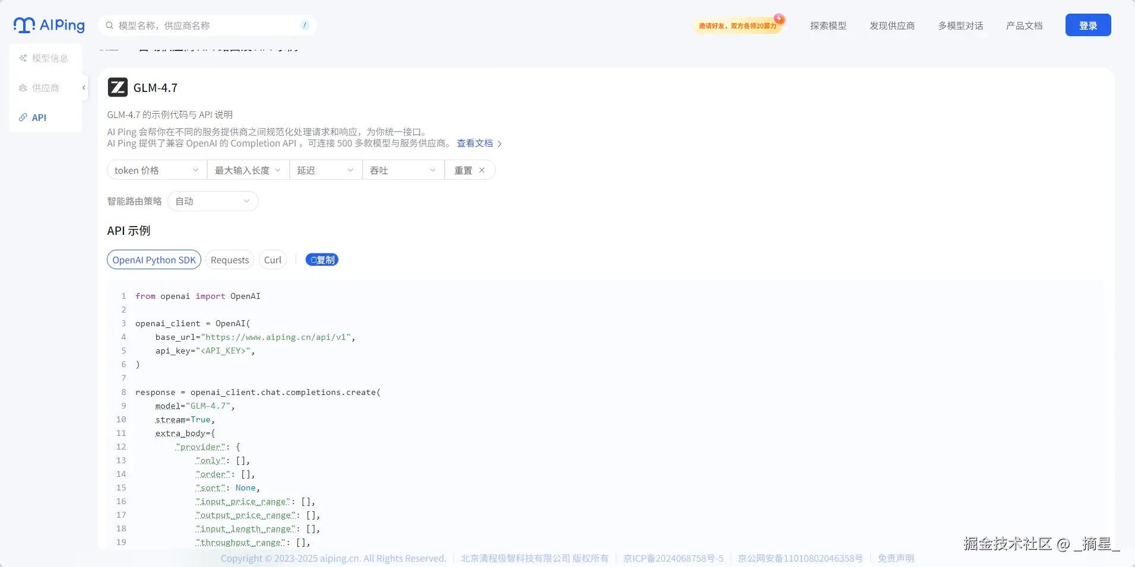Image resolution: width=1135 pixels, height=567 pixels.
Task: Click the api_key code line
Action: pyautogui.click(x=205, y=351)
